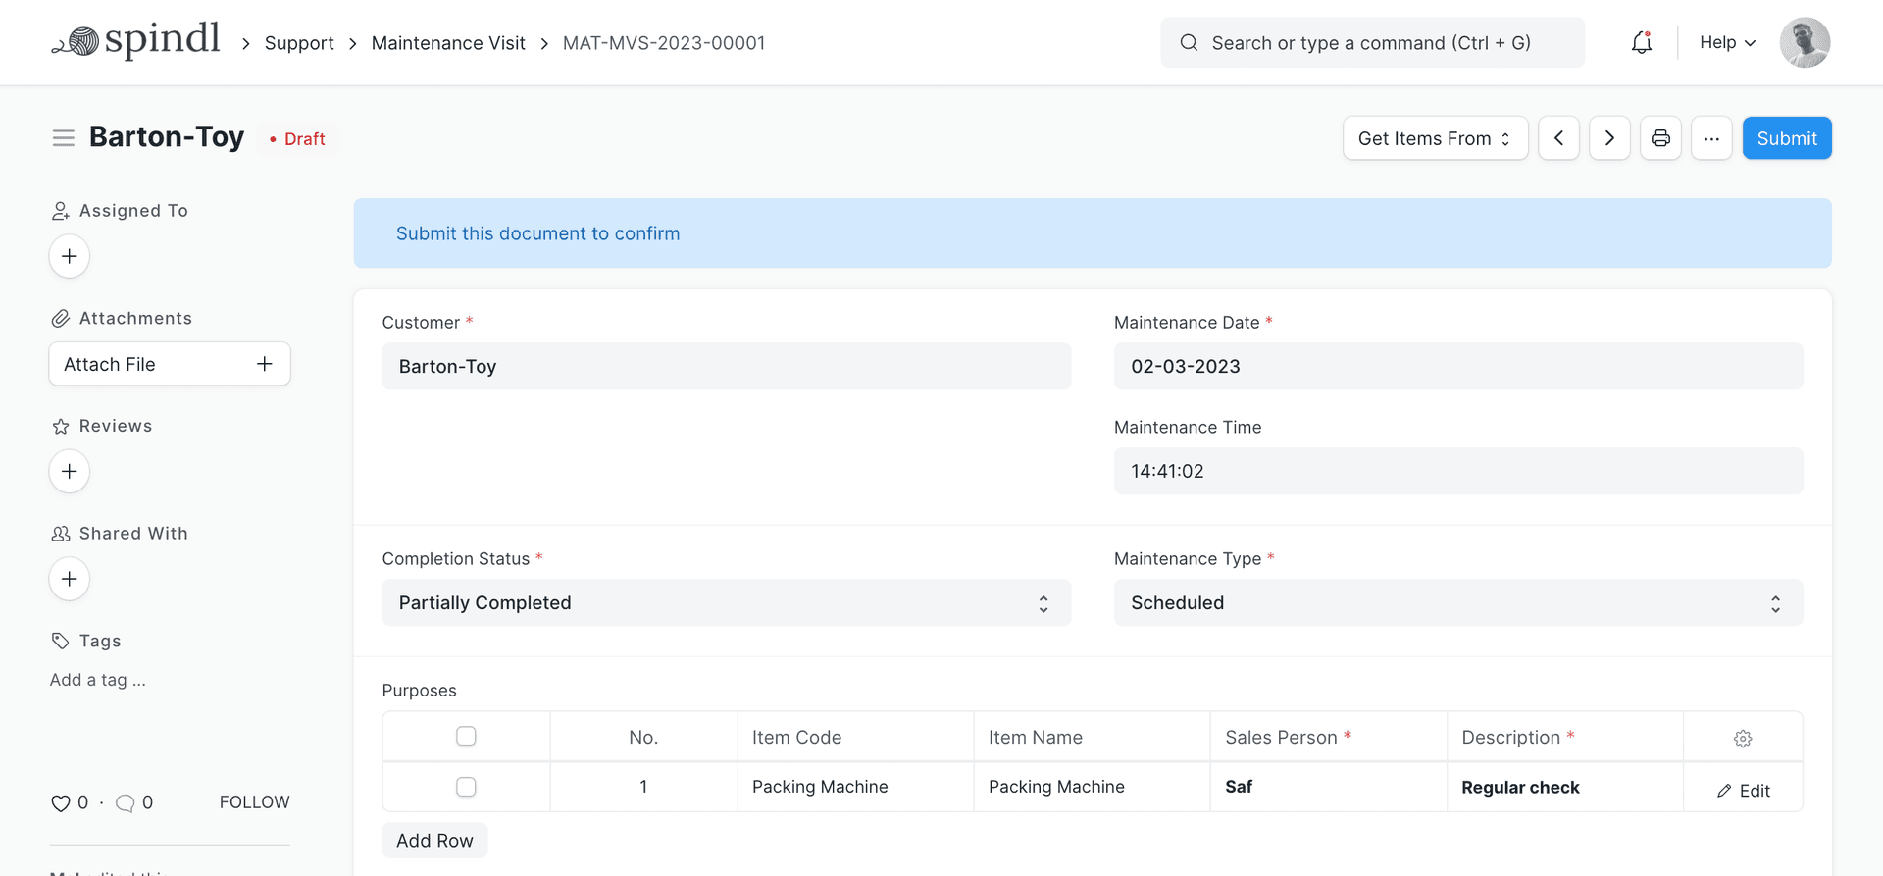Open the Help menu
The image size is (1883, 876).
tap(1727, 42)
